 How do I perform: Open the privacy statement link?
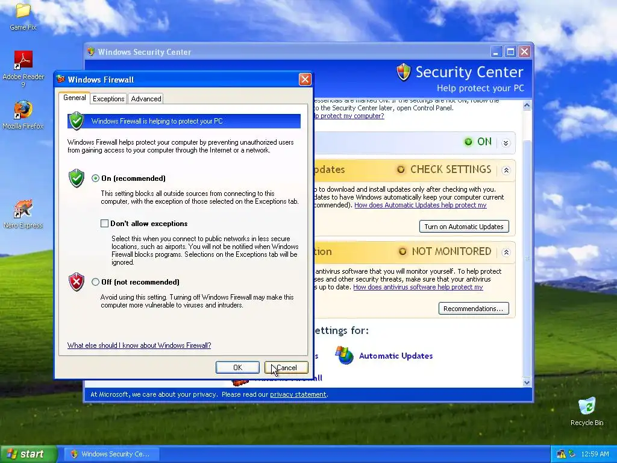point(298,394)
